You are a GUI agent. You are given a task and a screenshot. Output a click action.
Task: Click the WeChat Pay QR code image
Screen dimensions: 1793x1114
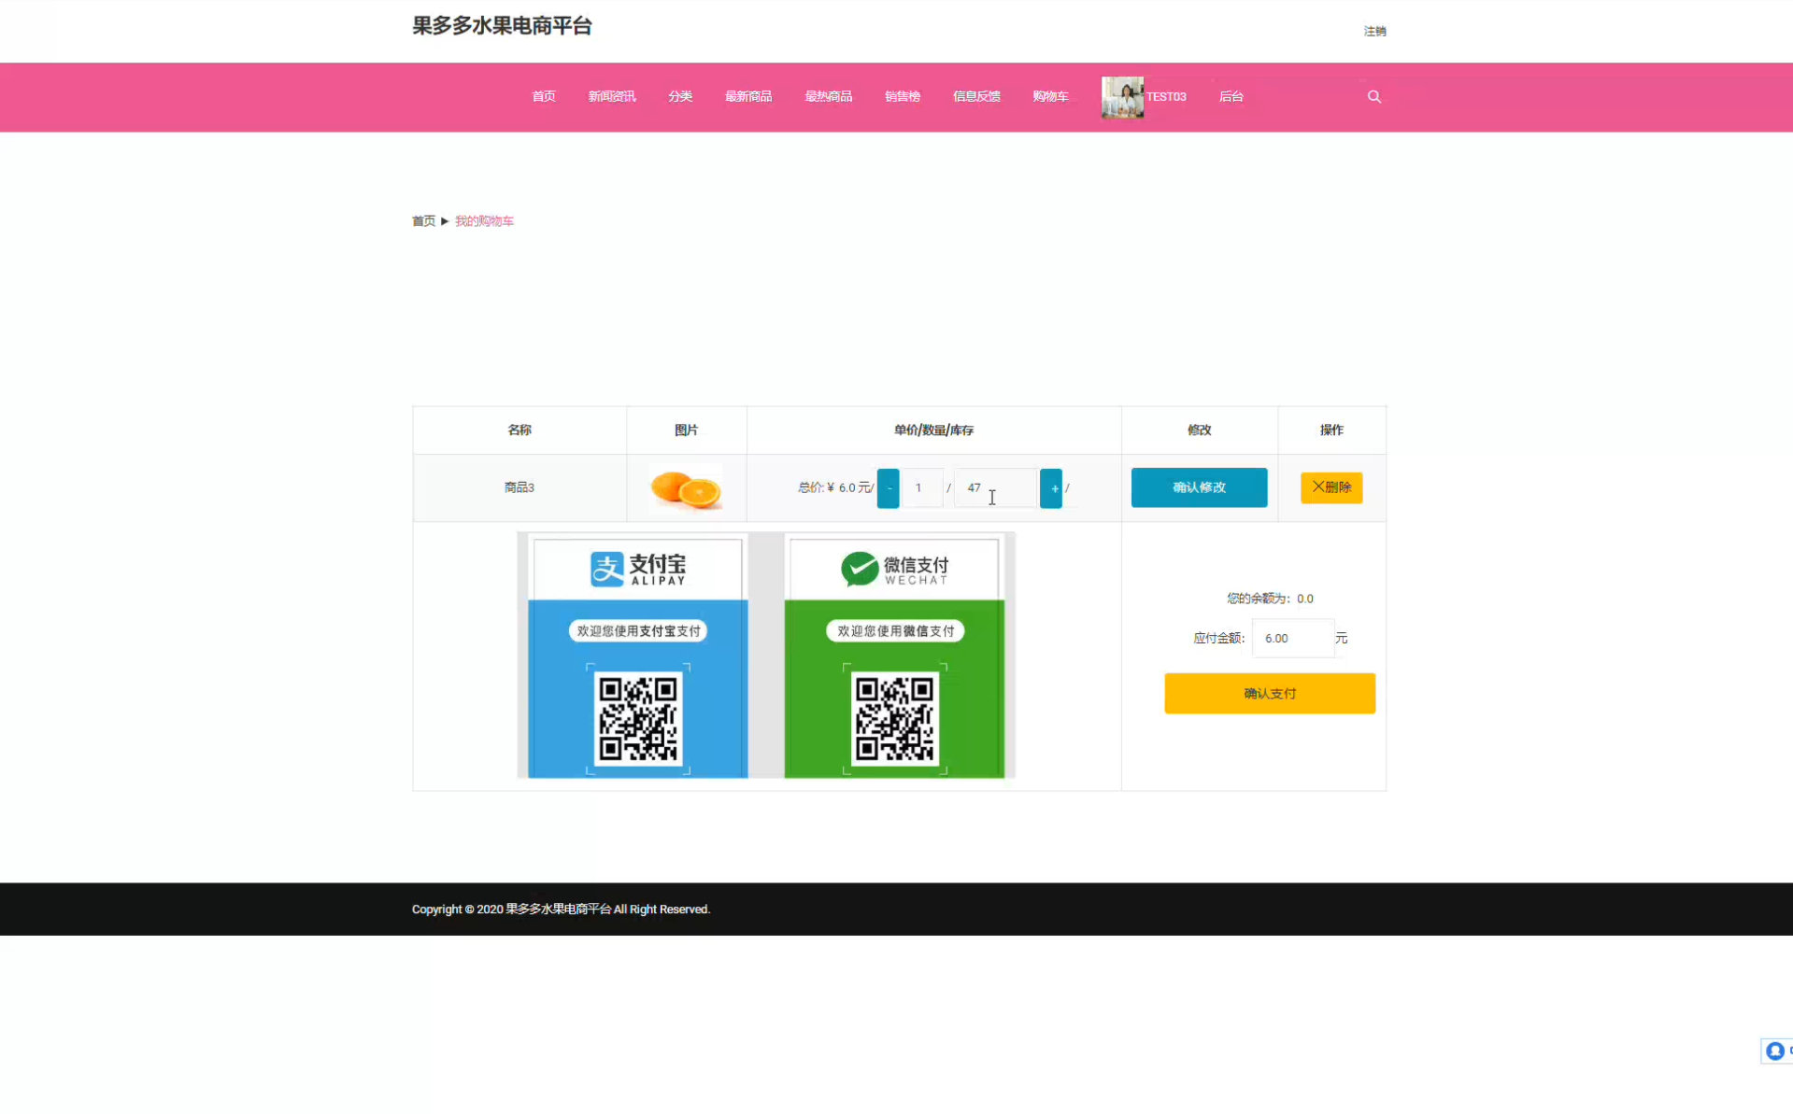(895, 719)
